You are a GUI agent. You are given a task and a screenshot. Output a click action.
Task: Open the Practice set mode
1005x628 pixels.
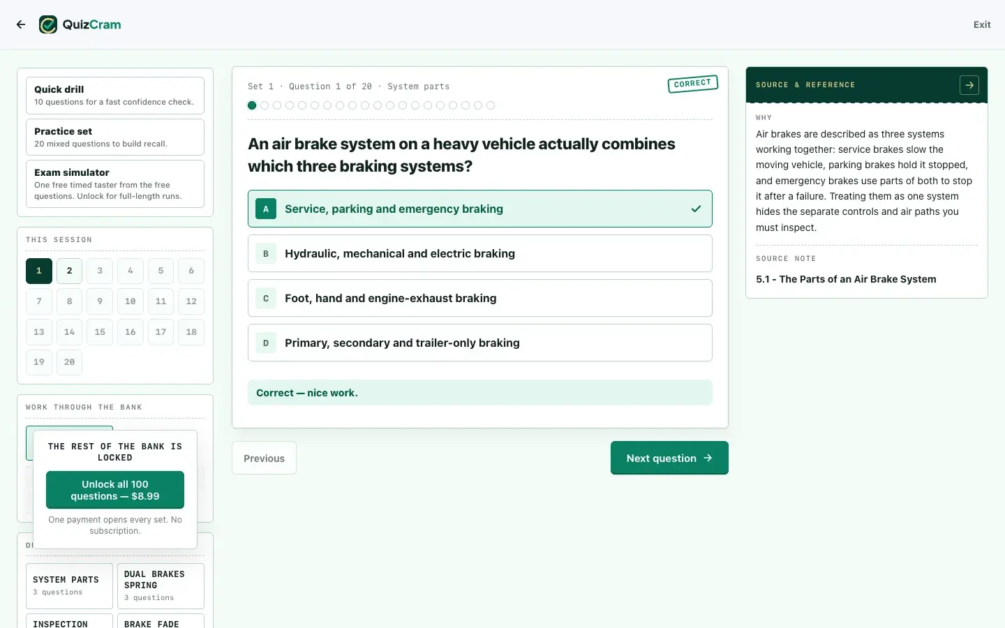point(115,137)
